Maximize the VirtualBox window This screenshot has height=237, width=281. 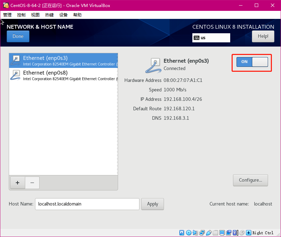(x=256, y=5)
